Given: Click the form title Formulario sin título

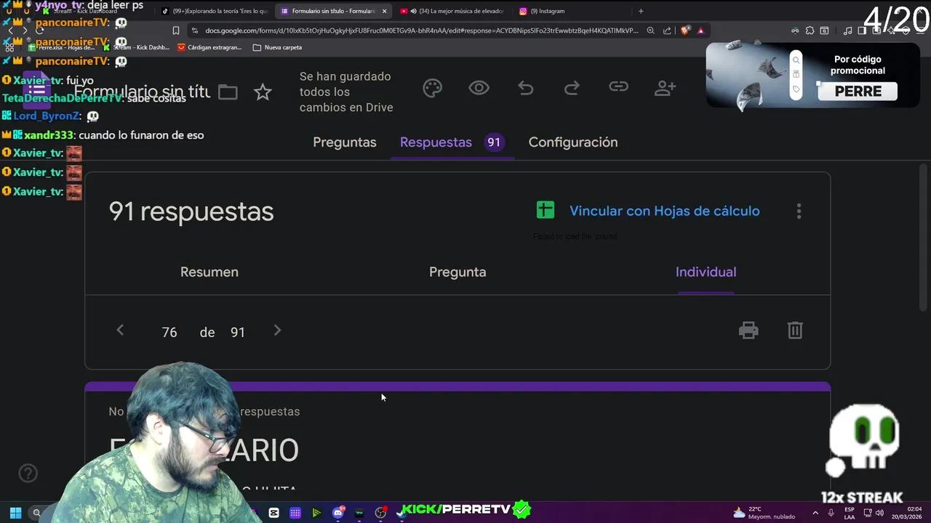Looking at the screenshot, I should (x=142, y=92).
